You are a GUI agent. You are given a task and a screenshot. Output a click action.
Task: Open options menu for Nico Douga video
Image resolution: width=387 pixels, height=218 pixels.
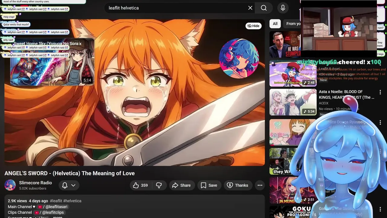tap(380, 122)
